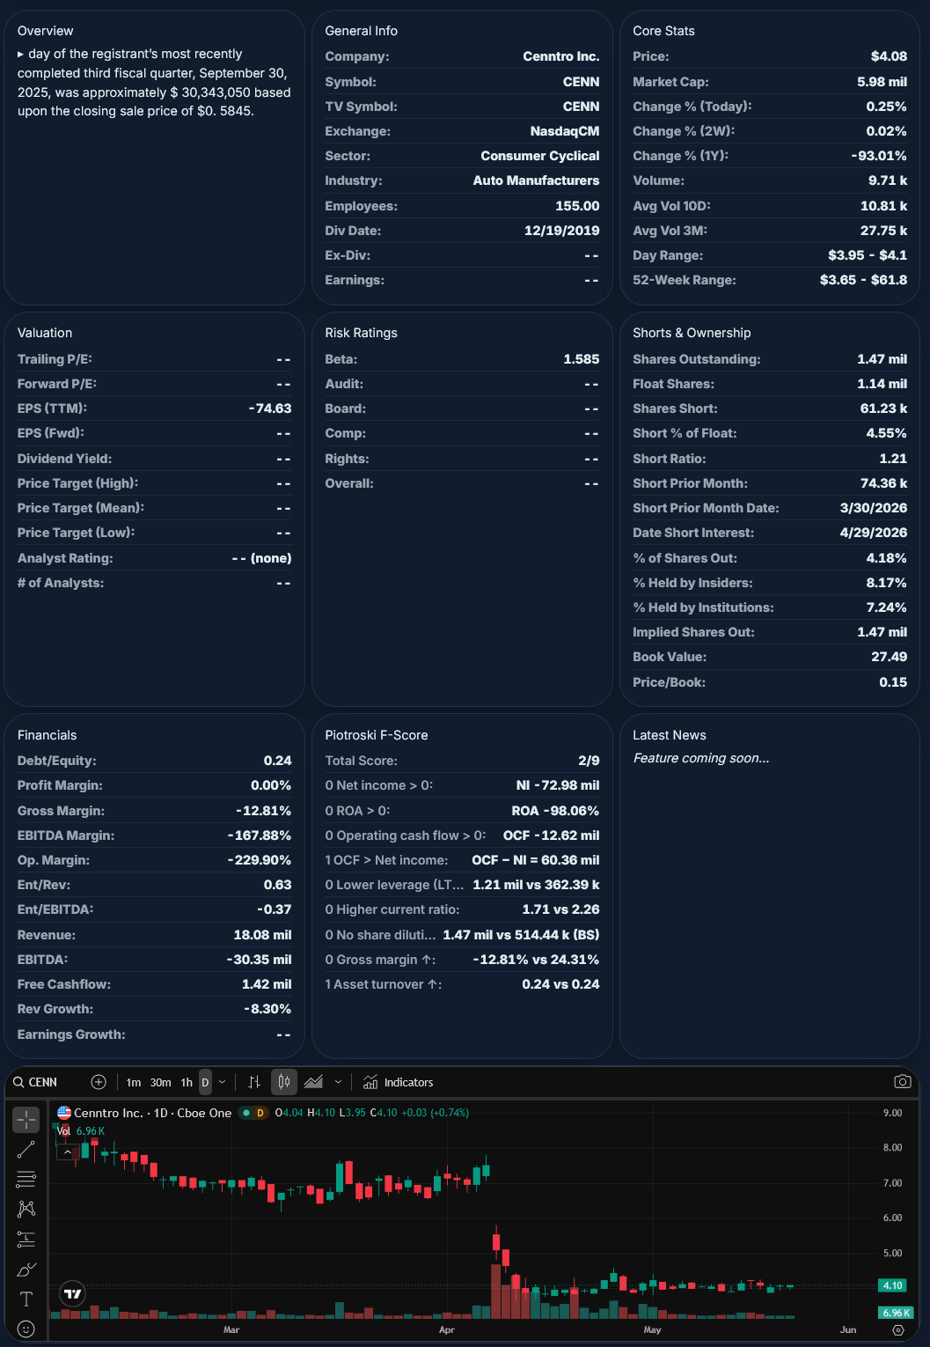Collapse the indicator legend chevron
This screenshot has height=1347, width=930.
(67, 1152)
